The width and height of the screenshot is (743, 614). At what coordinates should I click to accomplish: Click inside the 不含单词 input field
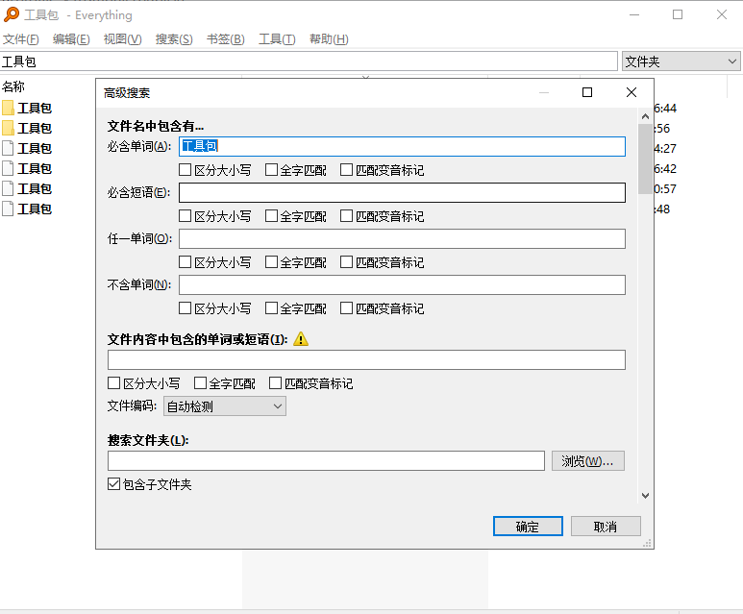tap(402, 285)
